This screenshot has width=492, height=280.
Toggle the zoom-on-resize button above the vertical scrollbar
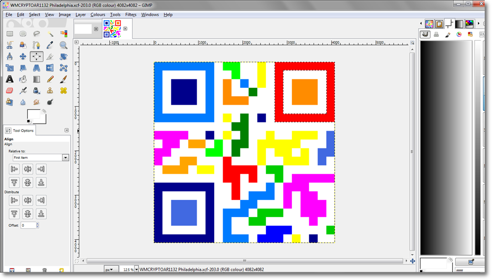(x=412, y=42)
